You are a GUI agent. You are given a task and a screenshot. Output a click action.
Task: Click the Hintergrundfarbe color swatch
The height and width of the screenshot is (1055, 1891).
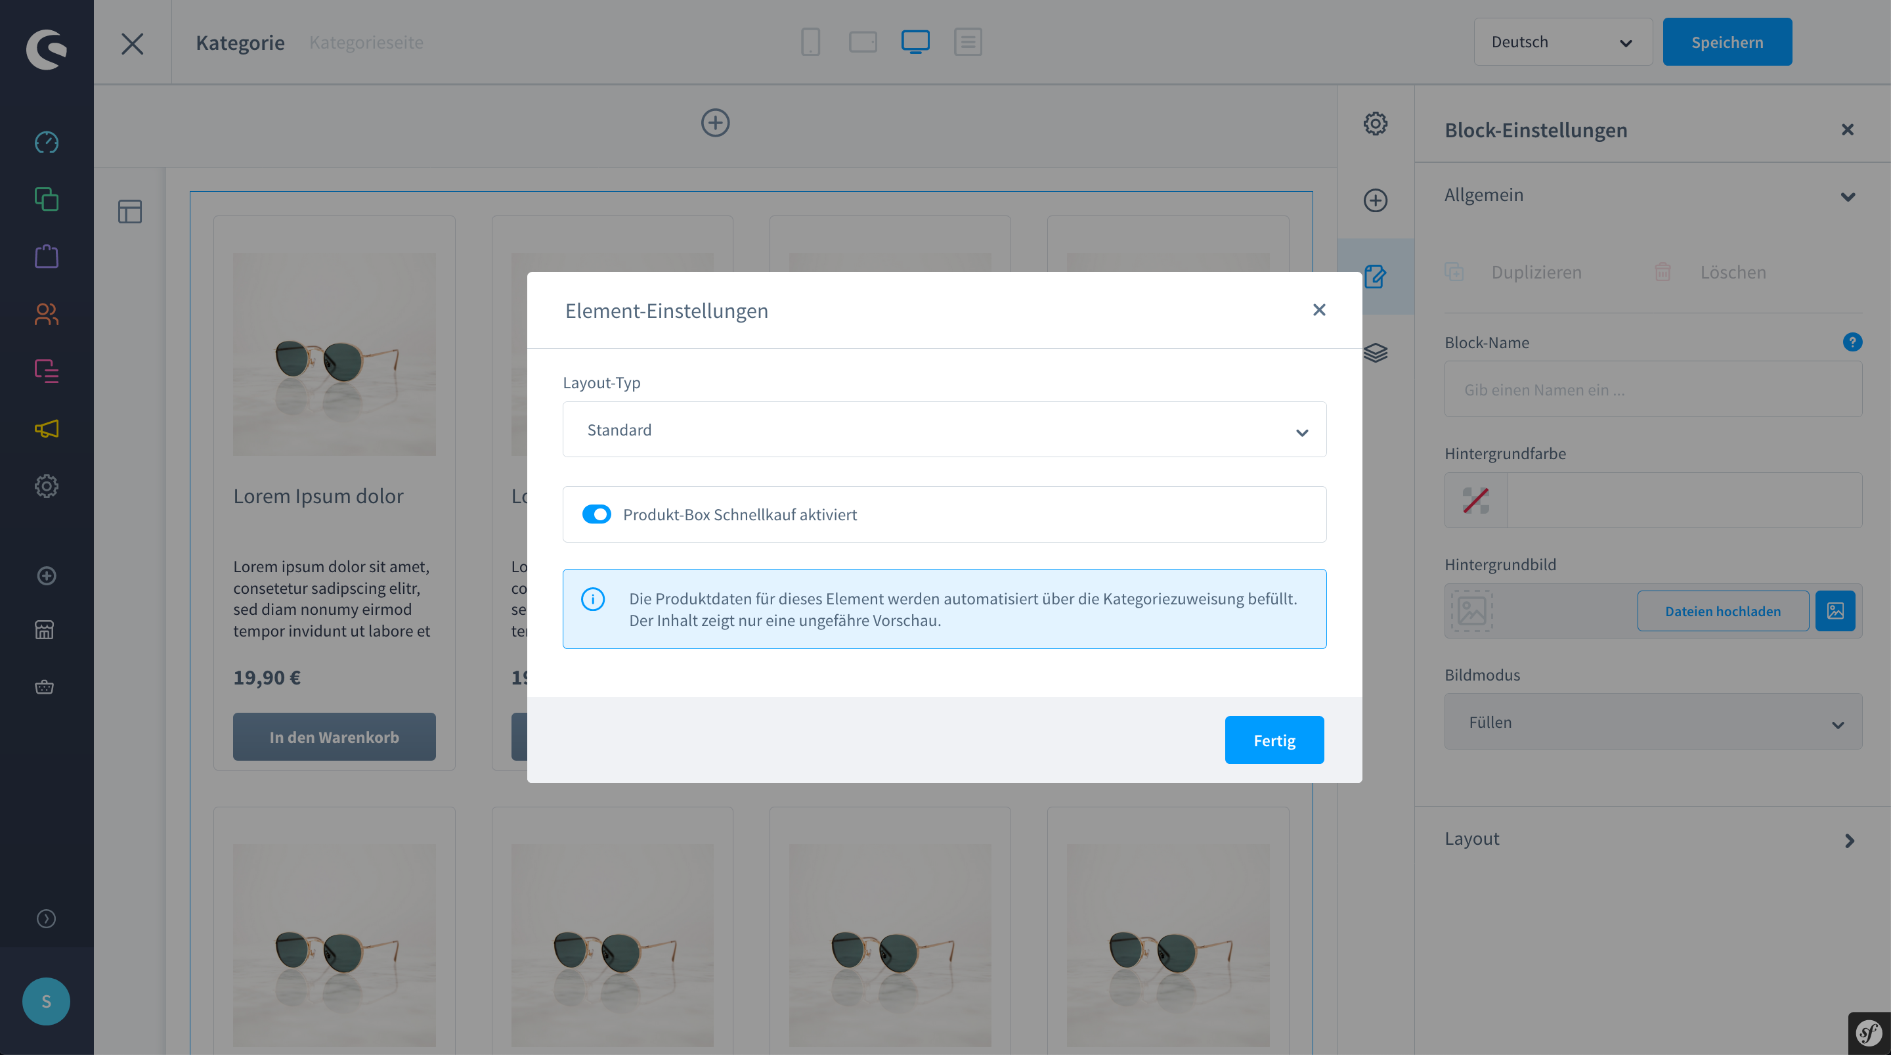tap(1475, 501)
